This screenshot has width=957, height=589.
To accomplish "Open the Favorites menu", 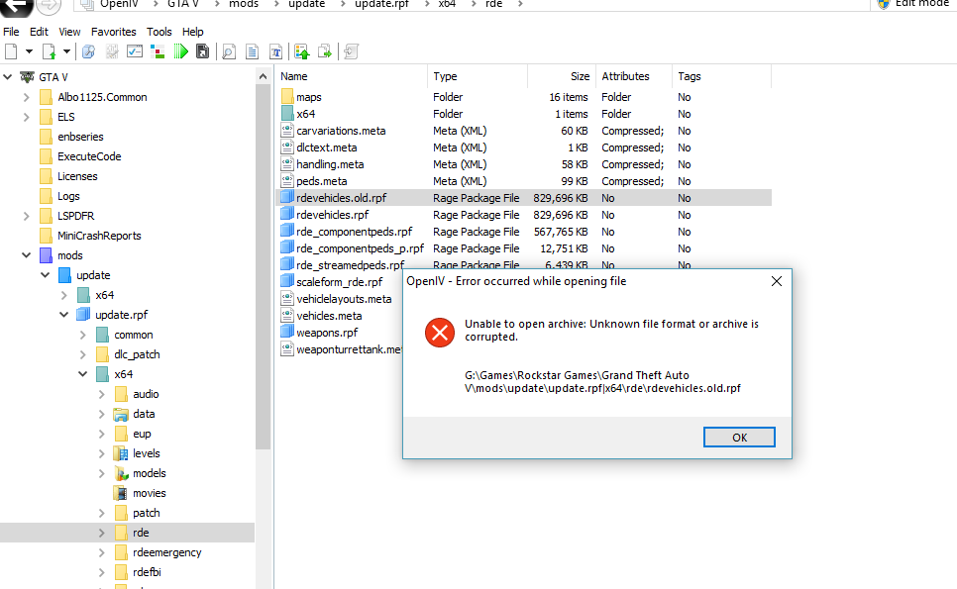I will pyautogui.click(x=113, y=32).
